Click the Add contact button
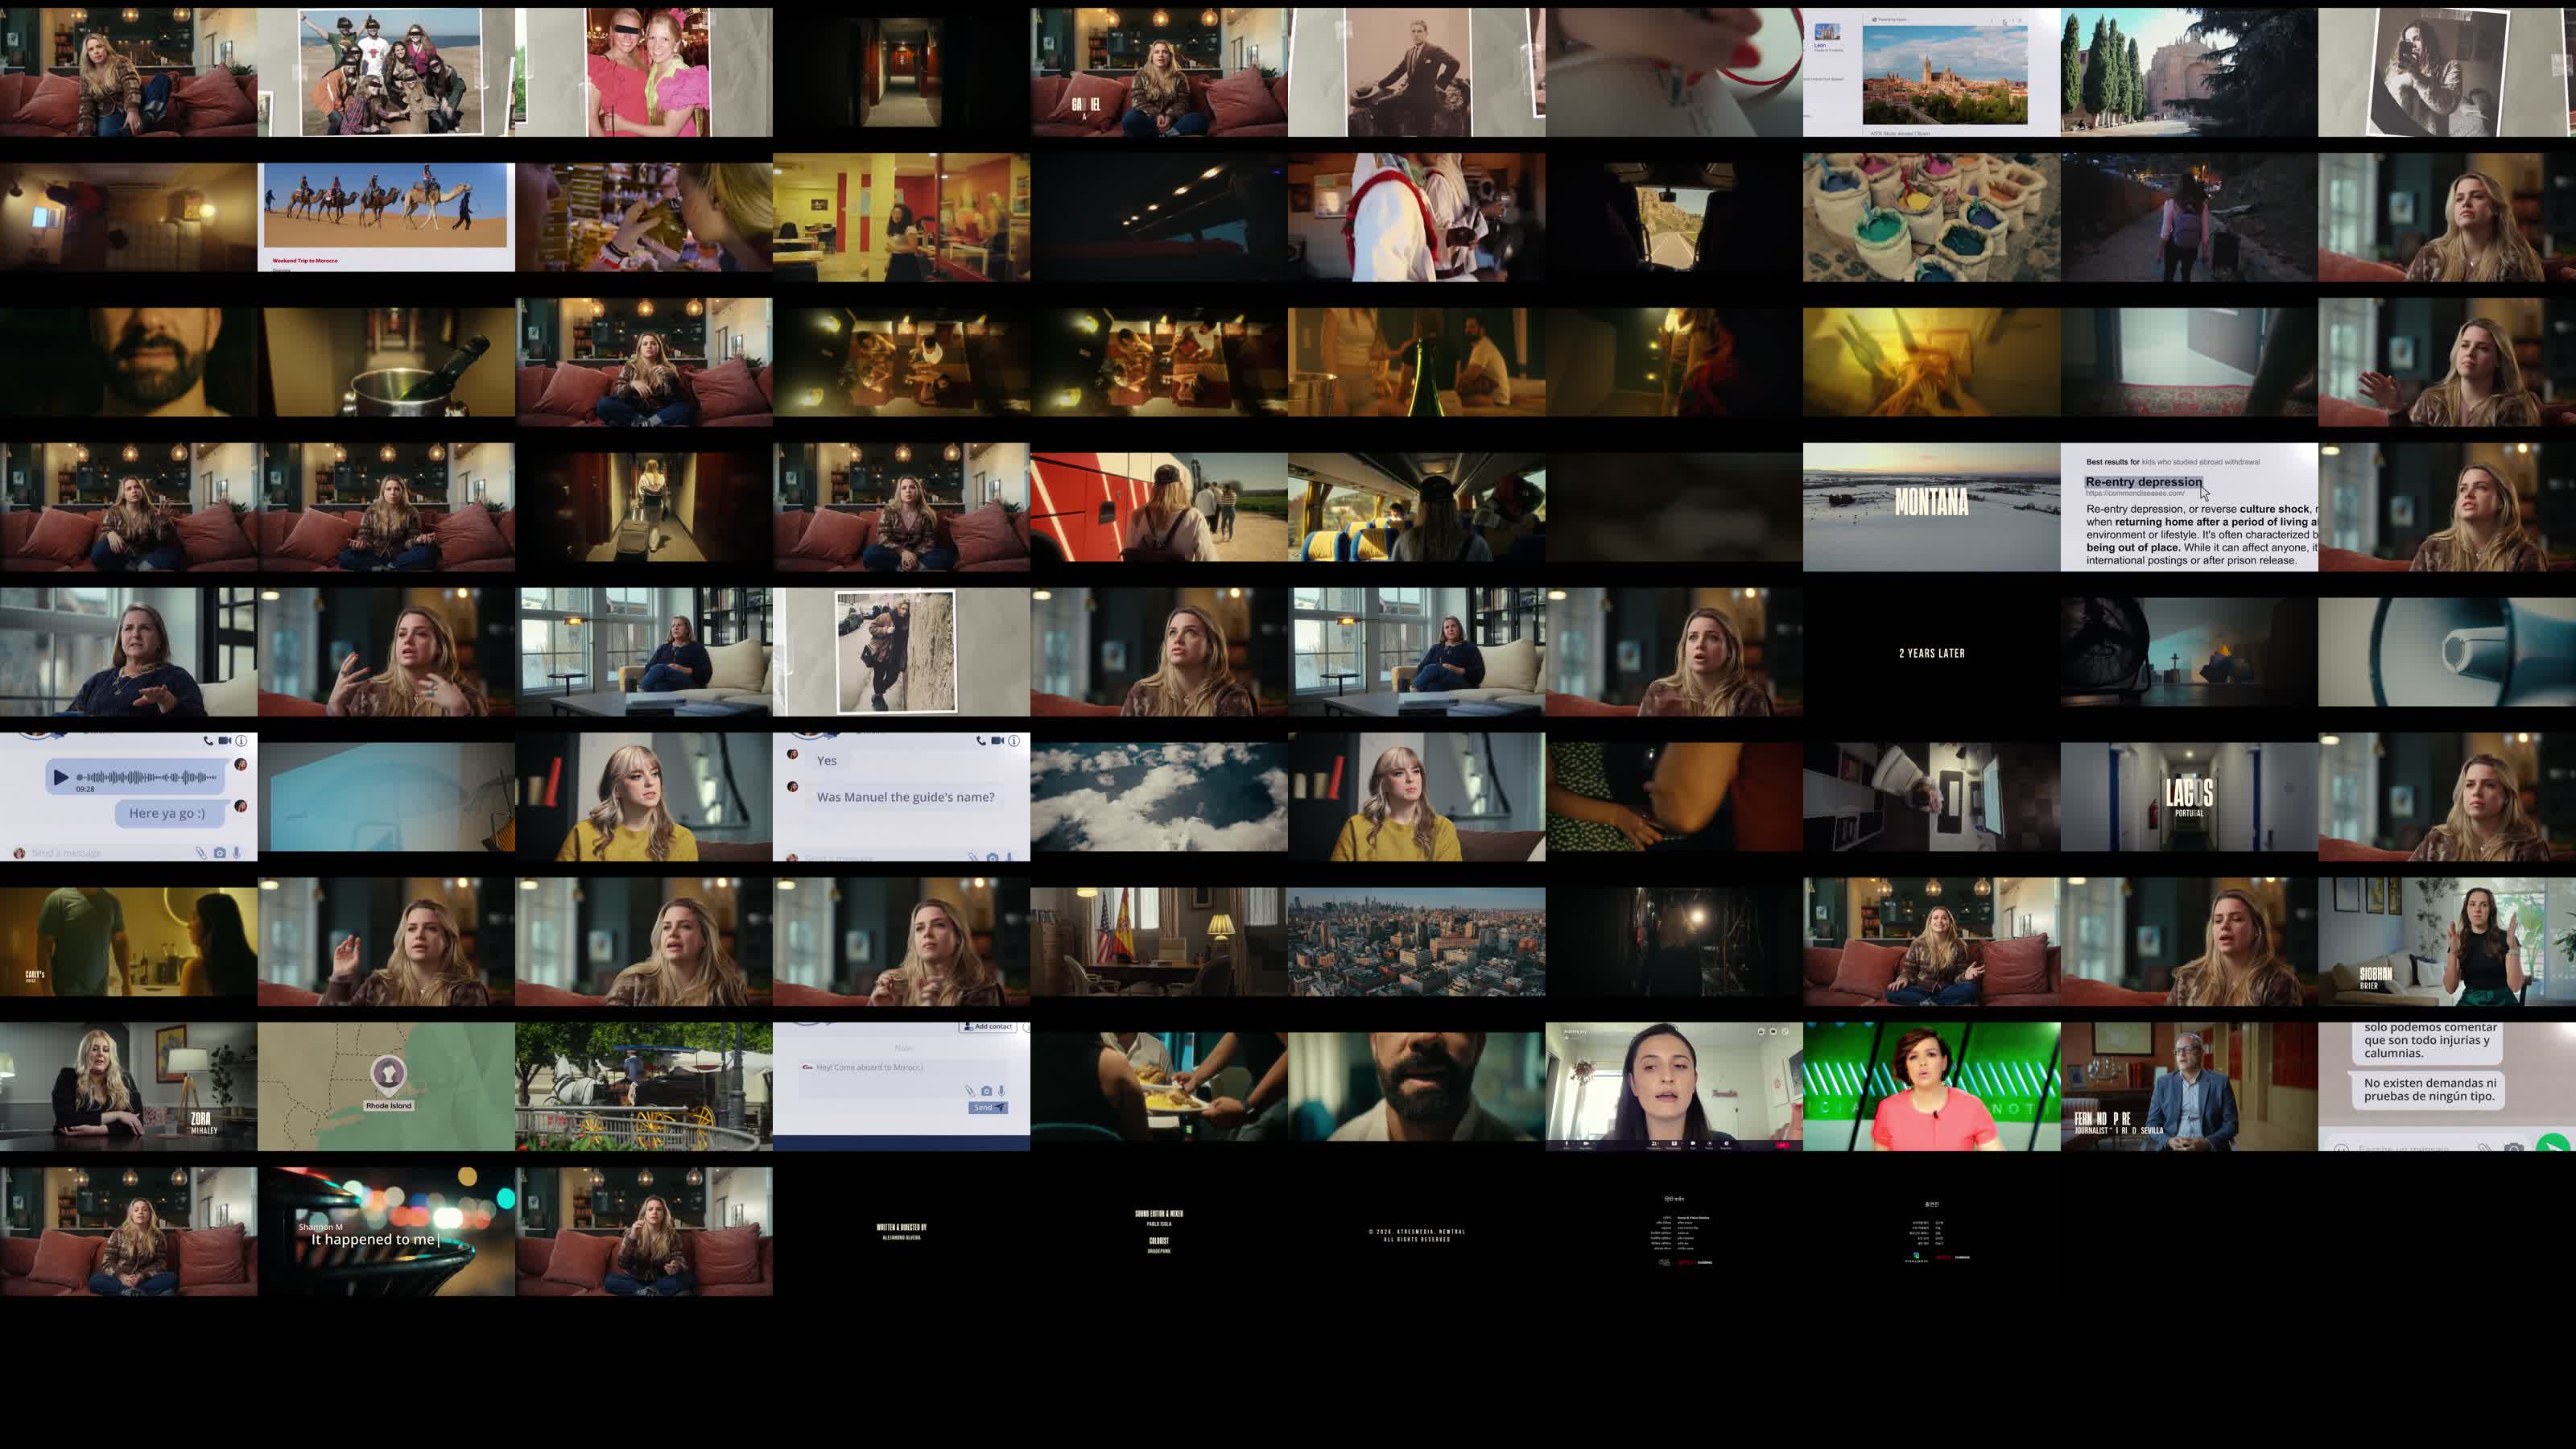Screen dimensions: 2576x1449 tap(988, 1027)
